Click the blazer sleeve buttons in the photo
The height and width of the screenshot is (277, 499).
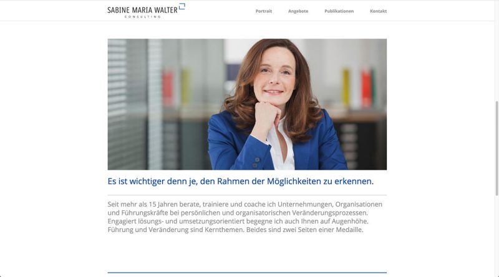pos(256,162)
